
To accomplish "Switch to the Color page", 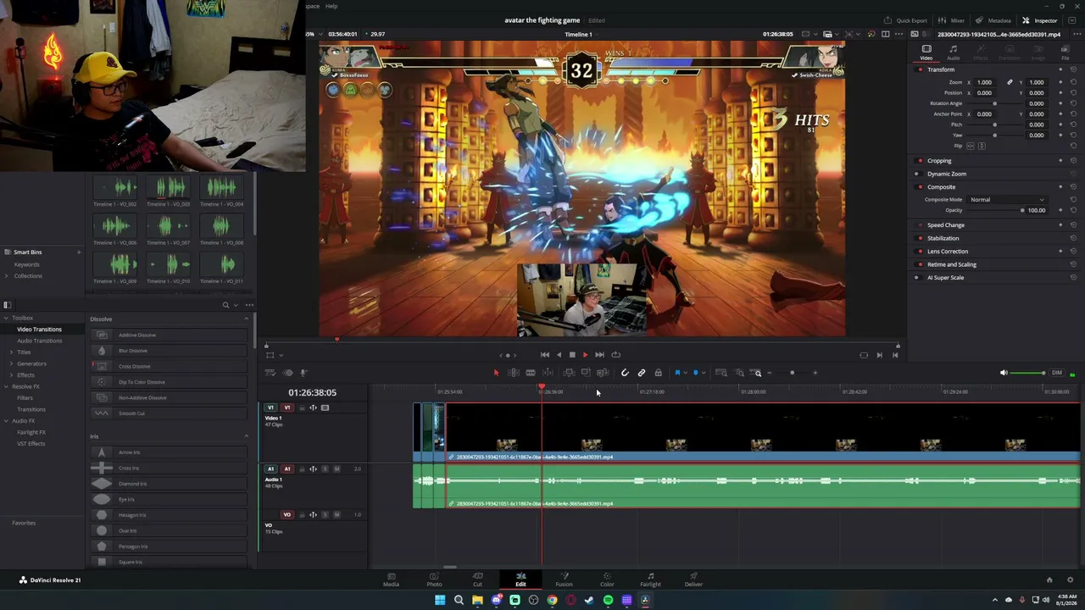I will pos(607,579).
